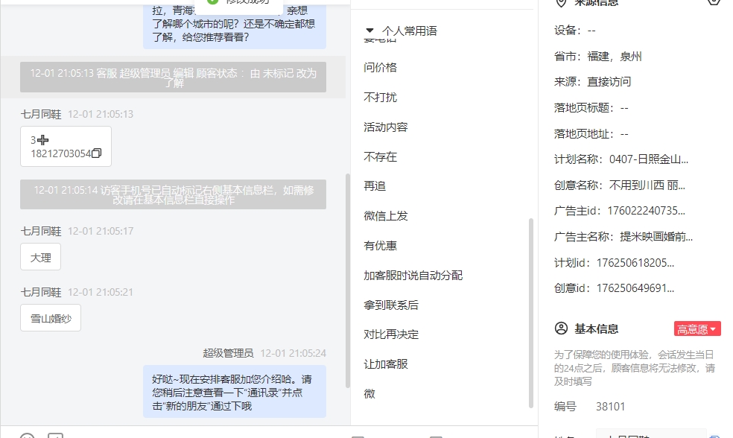Click the 设备 row in source info

coord(574,31)
